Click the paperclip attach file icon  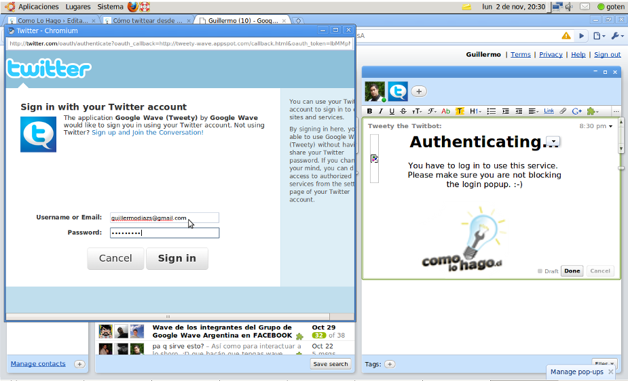(563, 111)
